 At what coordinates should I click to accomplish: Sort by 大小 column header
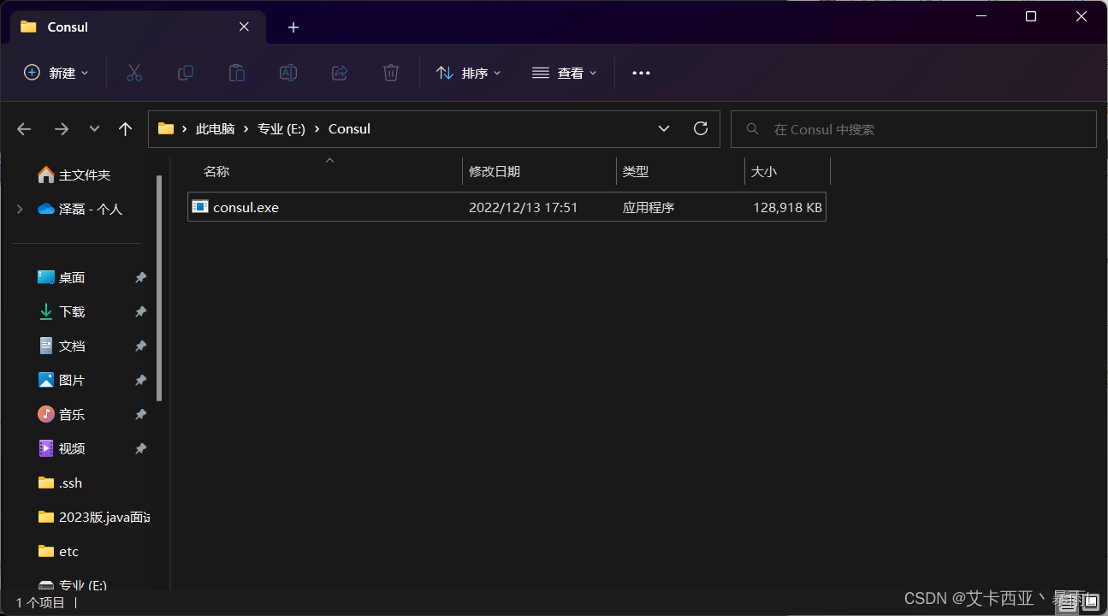tap(764, 171)
